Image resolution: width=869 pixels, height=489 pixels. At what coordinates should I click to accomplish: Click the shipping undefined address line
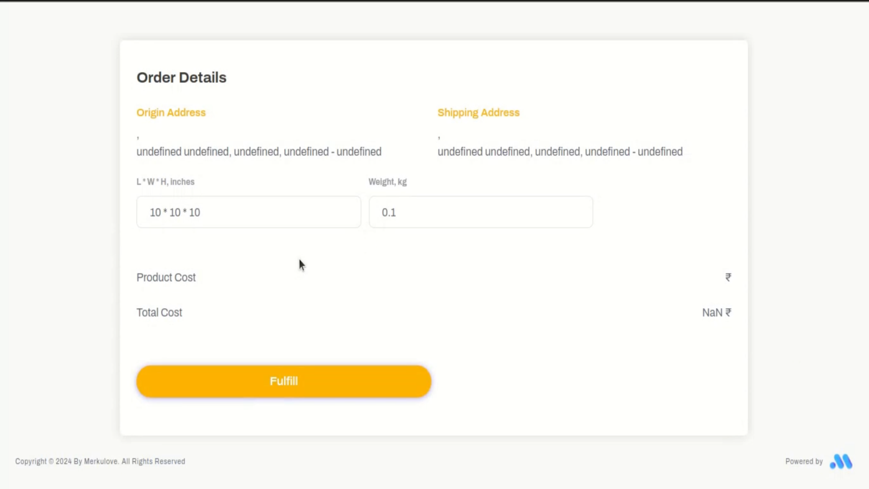tap(560, 152)
